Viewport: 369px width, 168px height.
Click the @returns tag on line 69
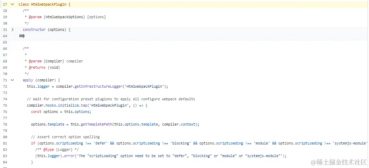coord(37,67)
